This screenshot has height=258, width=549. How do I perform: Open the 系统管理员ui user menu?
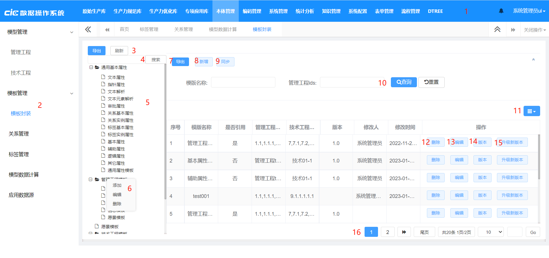(x=529, y=11)
